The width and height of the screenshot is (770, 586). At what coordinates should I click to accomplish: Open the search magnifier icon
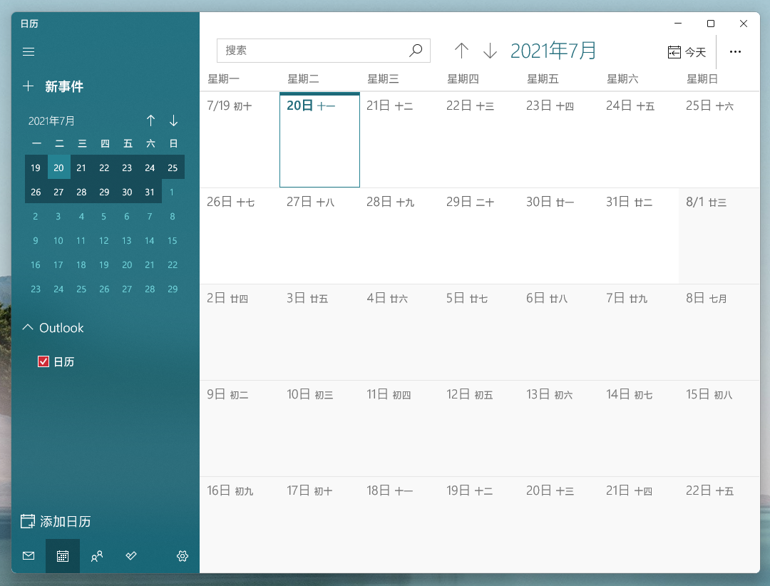(x=416, y=51)
